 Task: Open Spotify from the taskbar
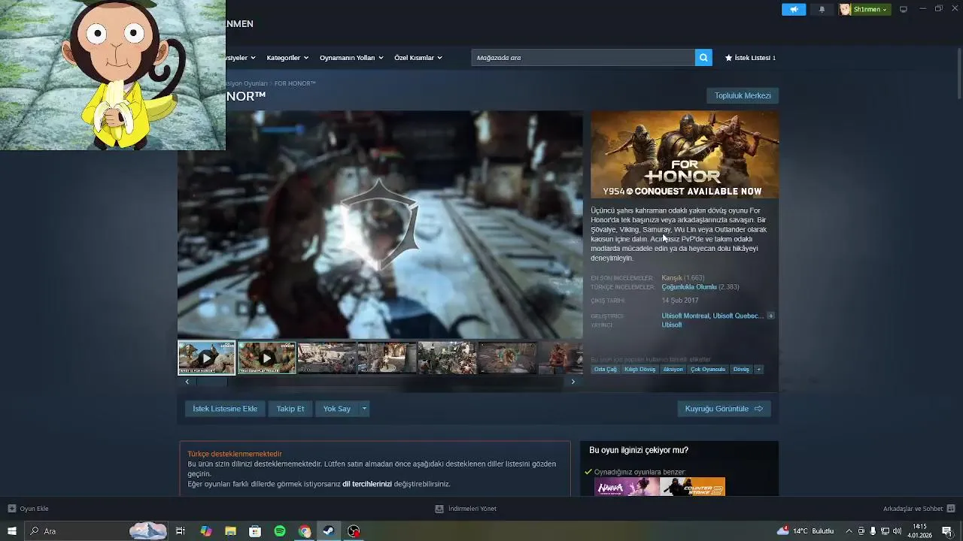click(x=280, y=531)
